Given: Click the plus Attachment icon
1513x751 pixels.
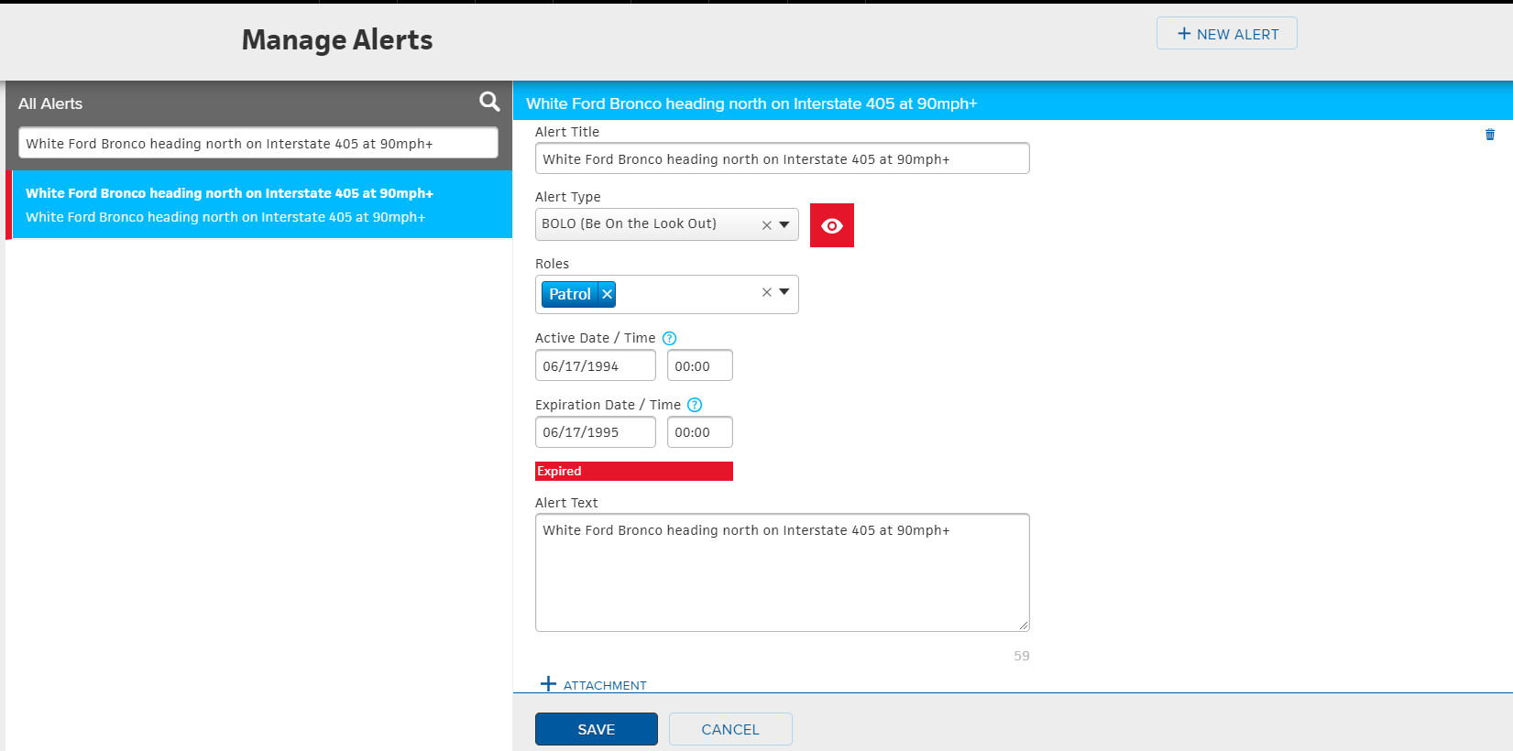Looking at the screenshot, I should (548, 684).
